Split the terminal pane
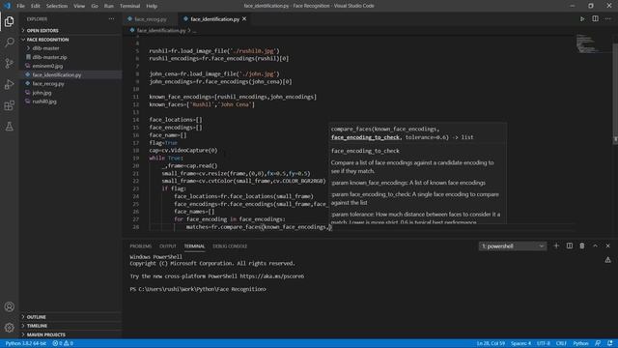618x348 pixels. tap(570, 246)
